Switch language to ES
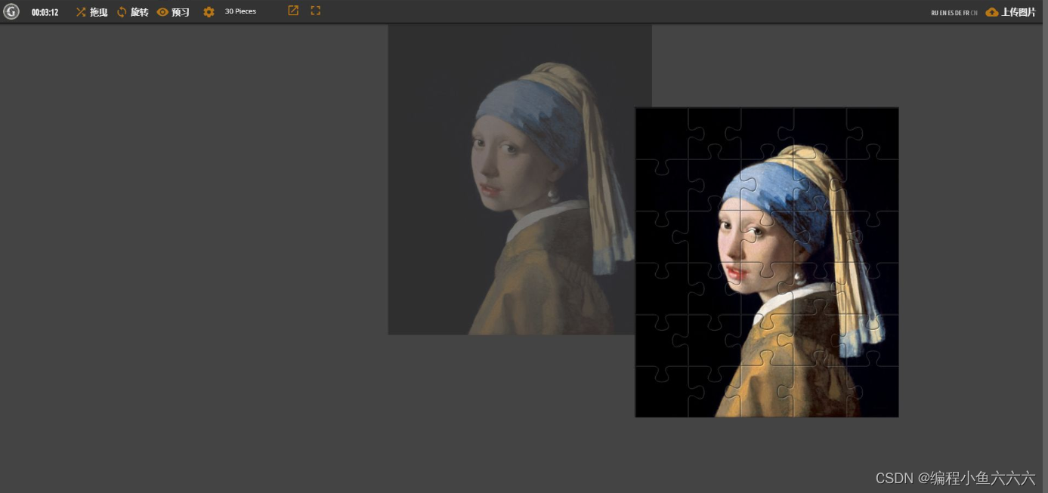Screen dimensions: 1048x493 click(x=951, y=13)
